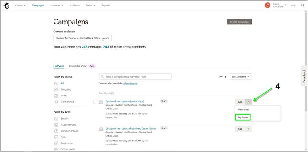This screenshot has height=152, width=308.
Task: Click the All status icon
Action: 56,83
